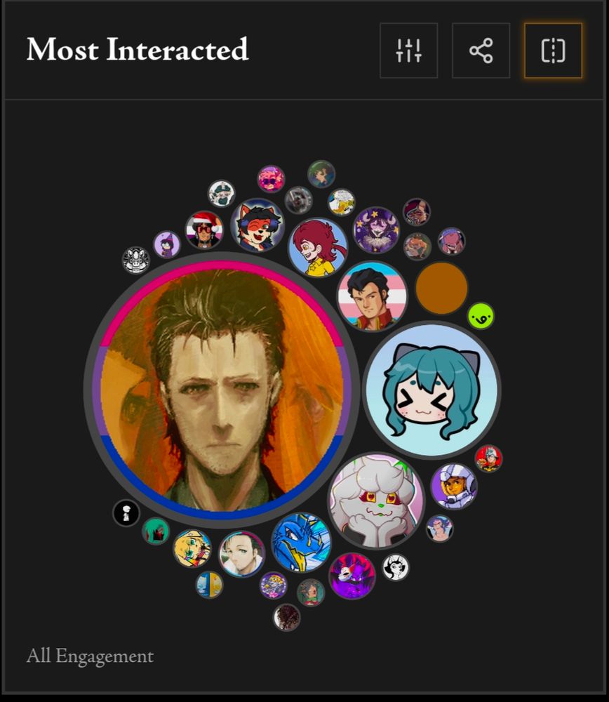Viewport: 609px width, 702px height.
Task: Toggle the split compare view icon
Action: tap(554, 51)
